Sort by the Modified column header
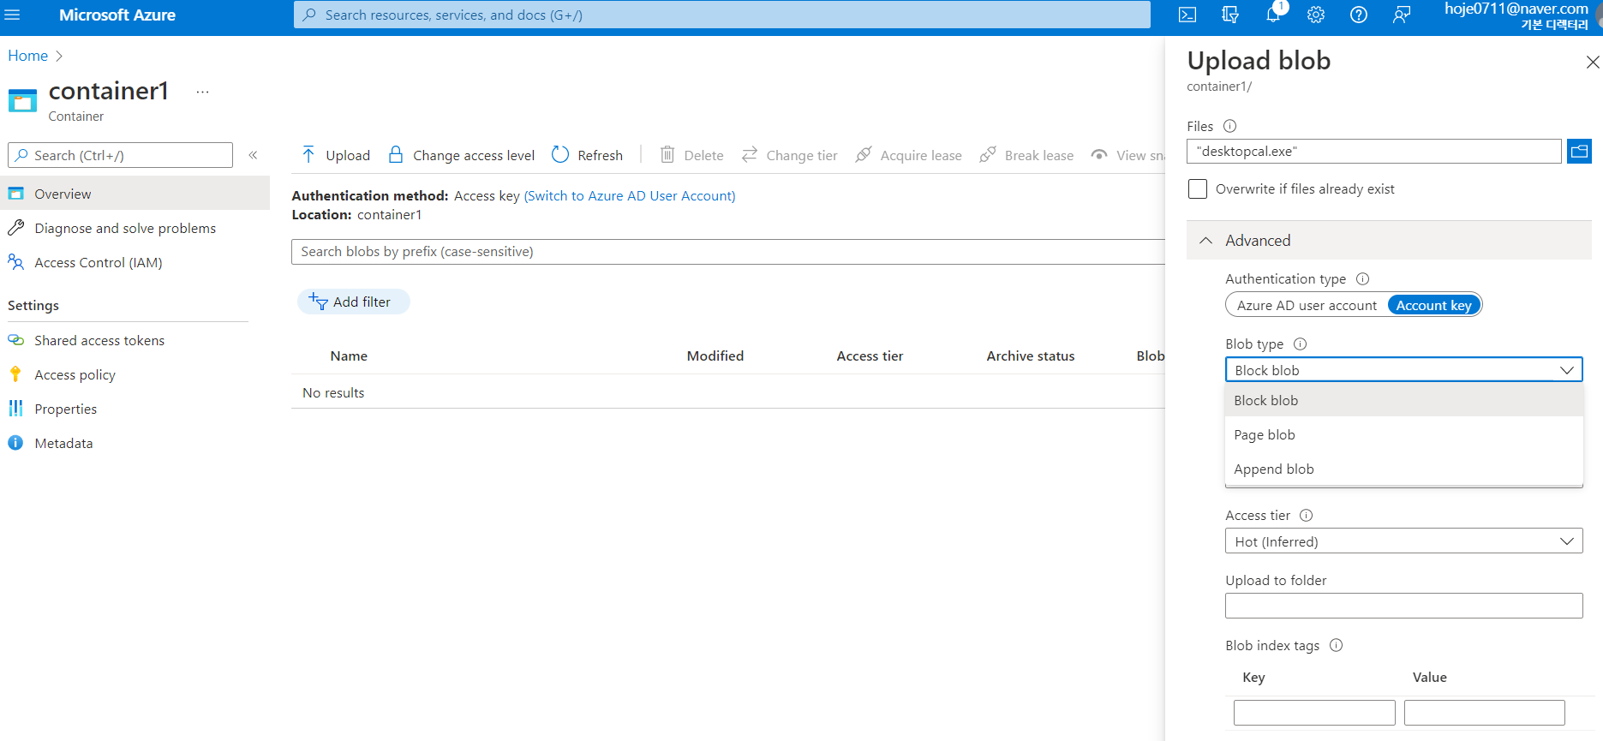The width and height of the screenshot is (1603, 741). click(x=715, y=356)
